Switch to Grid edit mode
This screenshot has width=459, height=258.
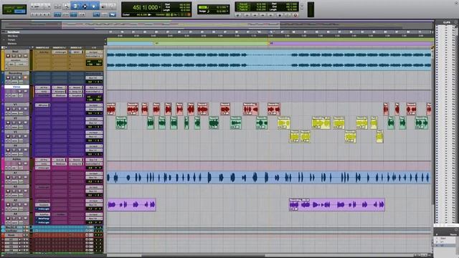(x=19, y=11)
